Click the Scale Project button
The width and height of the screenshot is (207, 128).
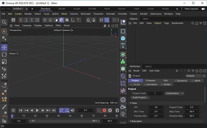click(140, 97)
